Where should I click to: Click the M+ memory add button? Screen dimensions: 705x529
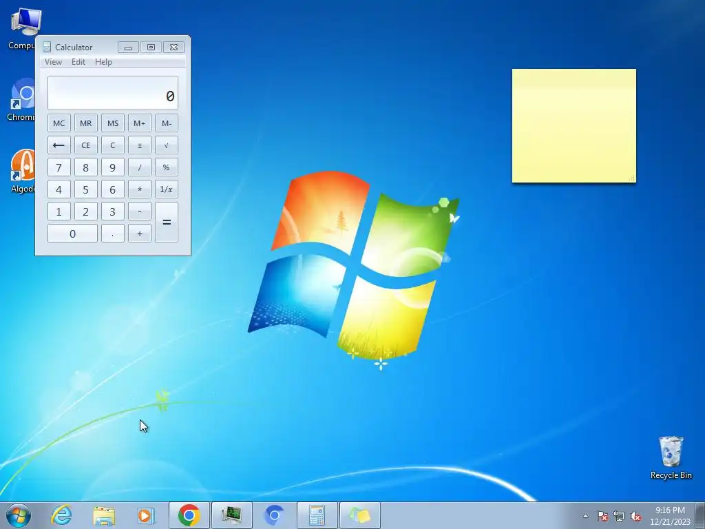pos(139,123)
